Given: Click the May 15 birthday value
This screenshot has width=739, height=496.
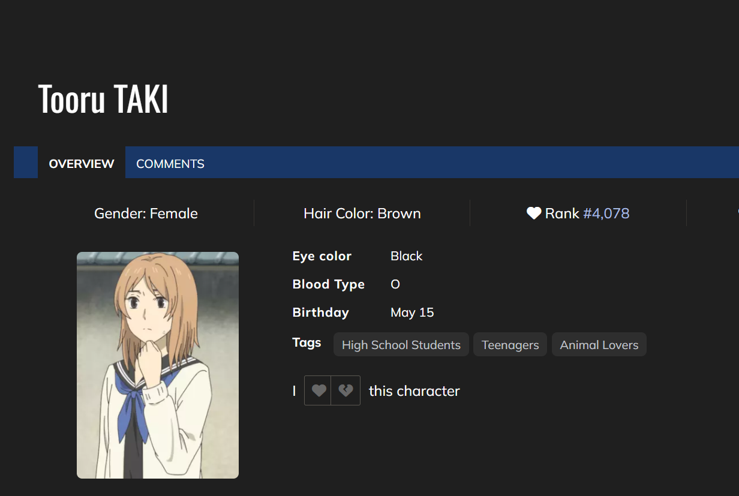Looking at the screenshot, I should [412, 312].
